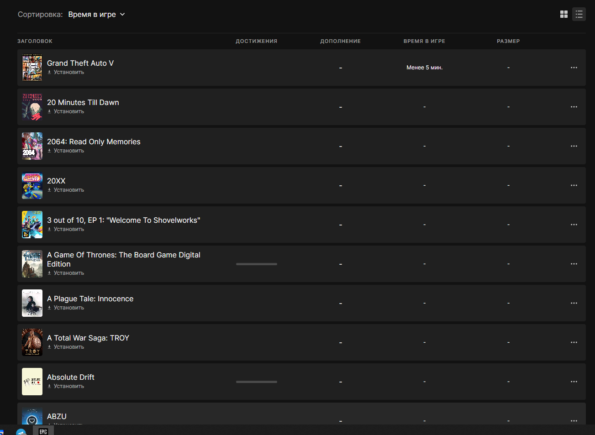View Absolute Drift achievements progress bar
Image resolution: width=595 pixels, height=435 pixels.
pyautogui.click(x=257, y=382)
